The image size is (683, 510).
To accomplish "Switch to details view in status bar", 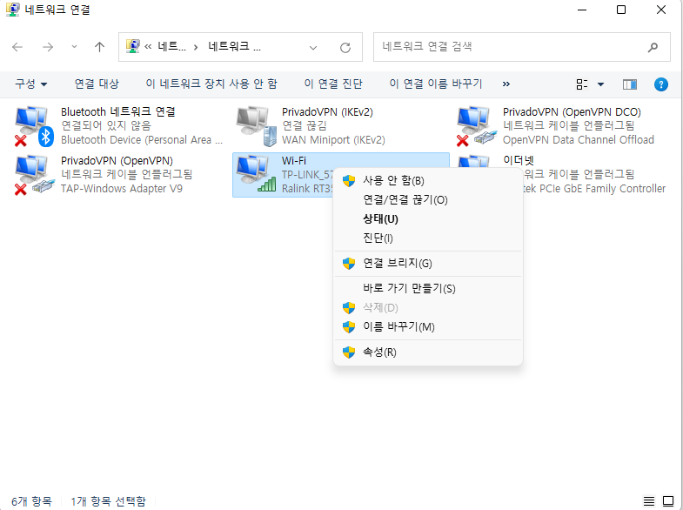I will (648, 501).
